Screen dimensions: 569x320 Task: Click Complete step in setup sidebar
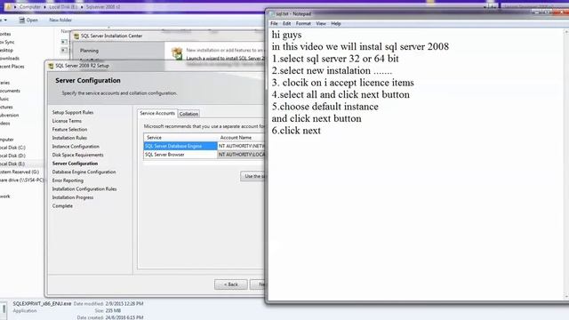(x=62, y=206)
